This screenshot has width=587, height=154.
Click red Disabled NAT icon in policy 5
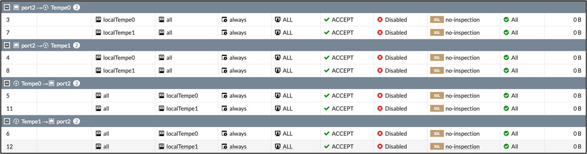[380, 96]
